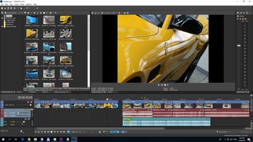Switch to the Video FX tab

(x=45, y=92)
